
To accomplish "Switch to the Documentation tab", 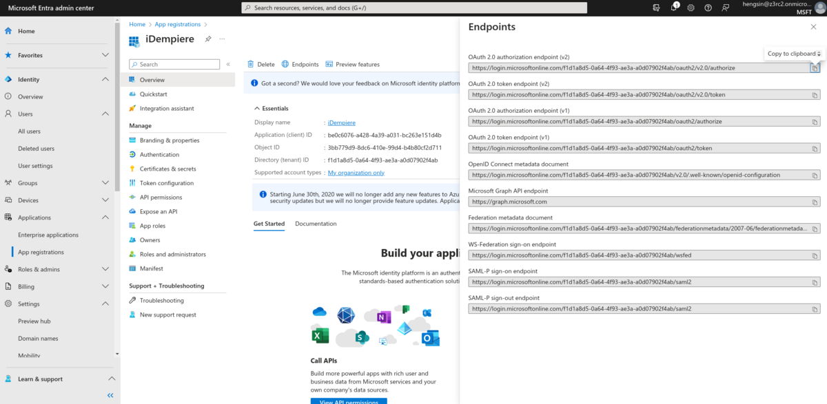I will tap(316, 223).
